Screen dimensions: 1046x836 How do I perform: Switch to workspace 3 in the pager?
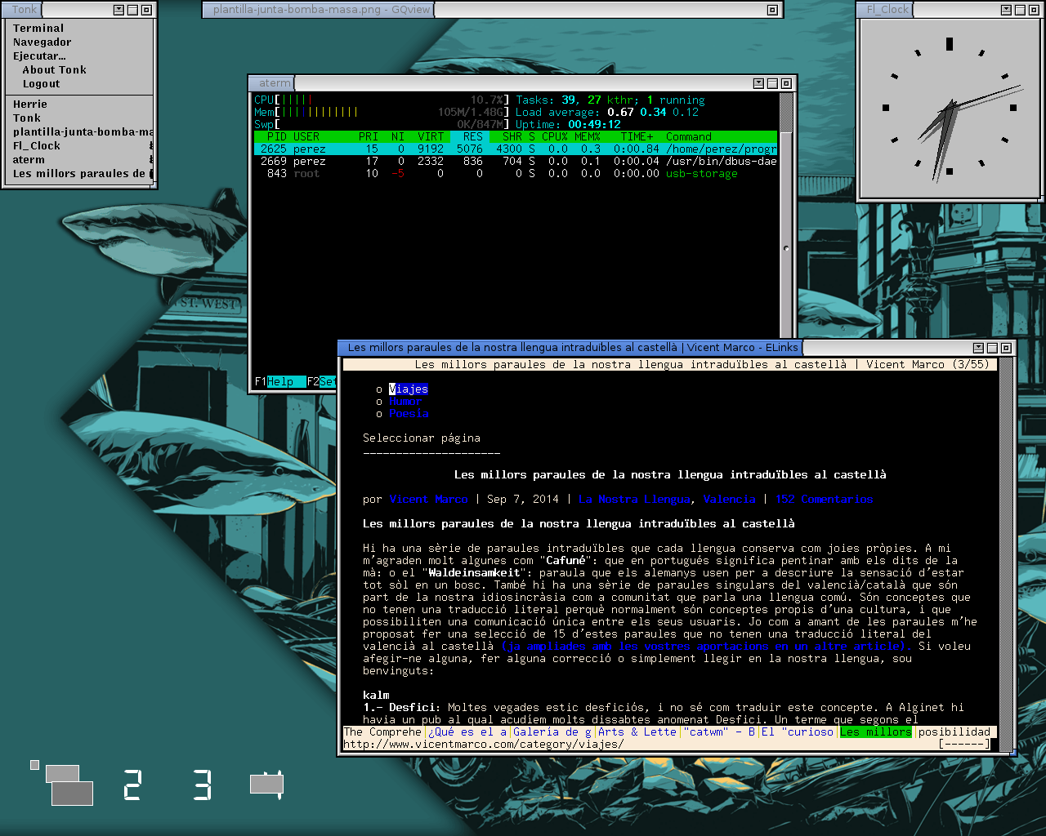(202, 785)
